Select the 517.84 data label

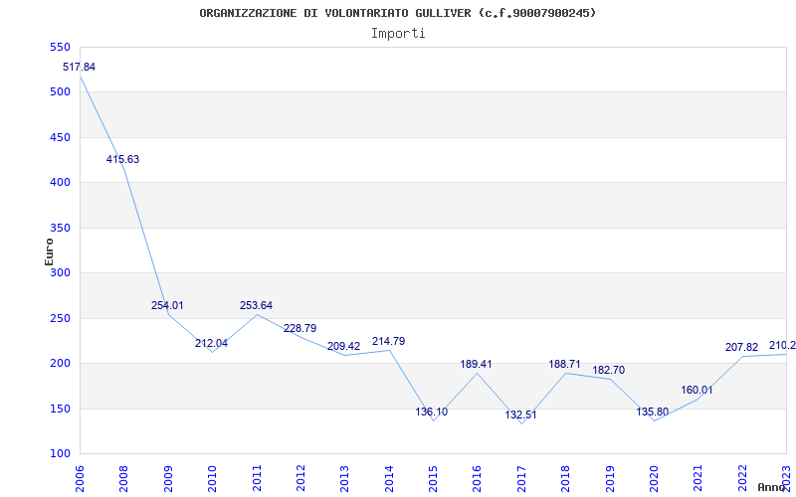click(x=79, y=67)
